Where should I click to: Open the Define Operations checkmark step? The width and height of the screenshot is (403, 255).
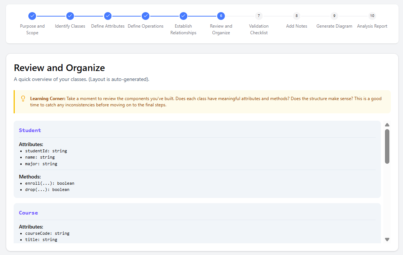146,16
